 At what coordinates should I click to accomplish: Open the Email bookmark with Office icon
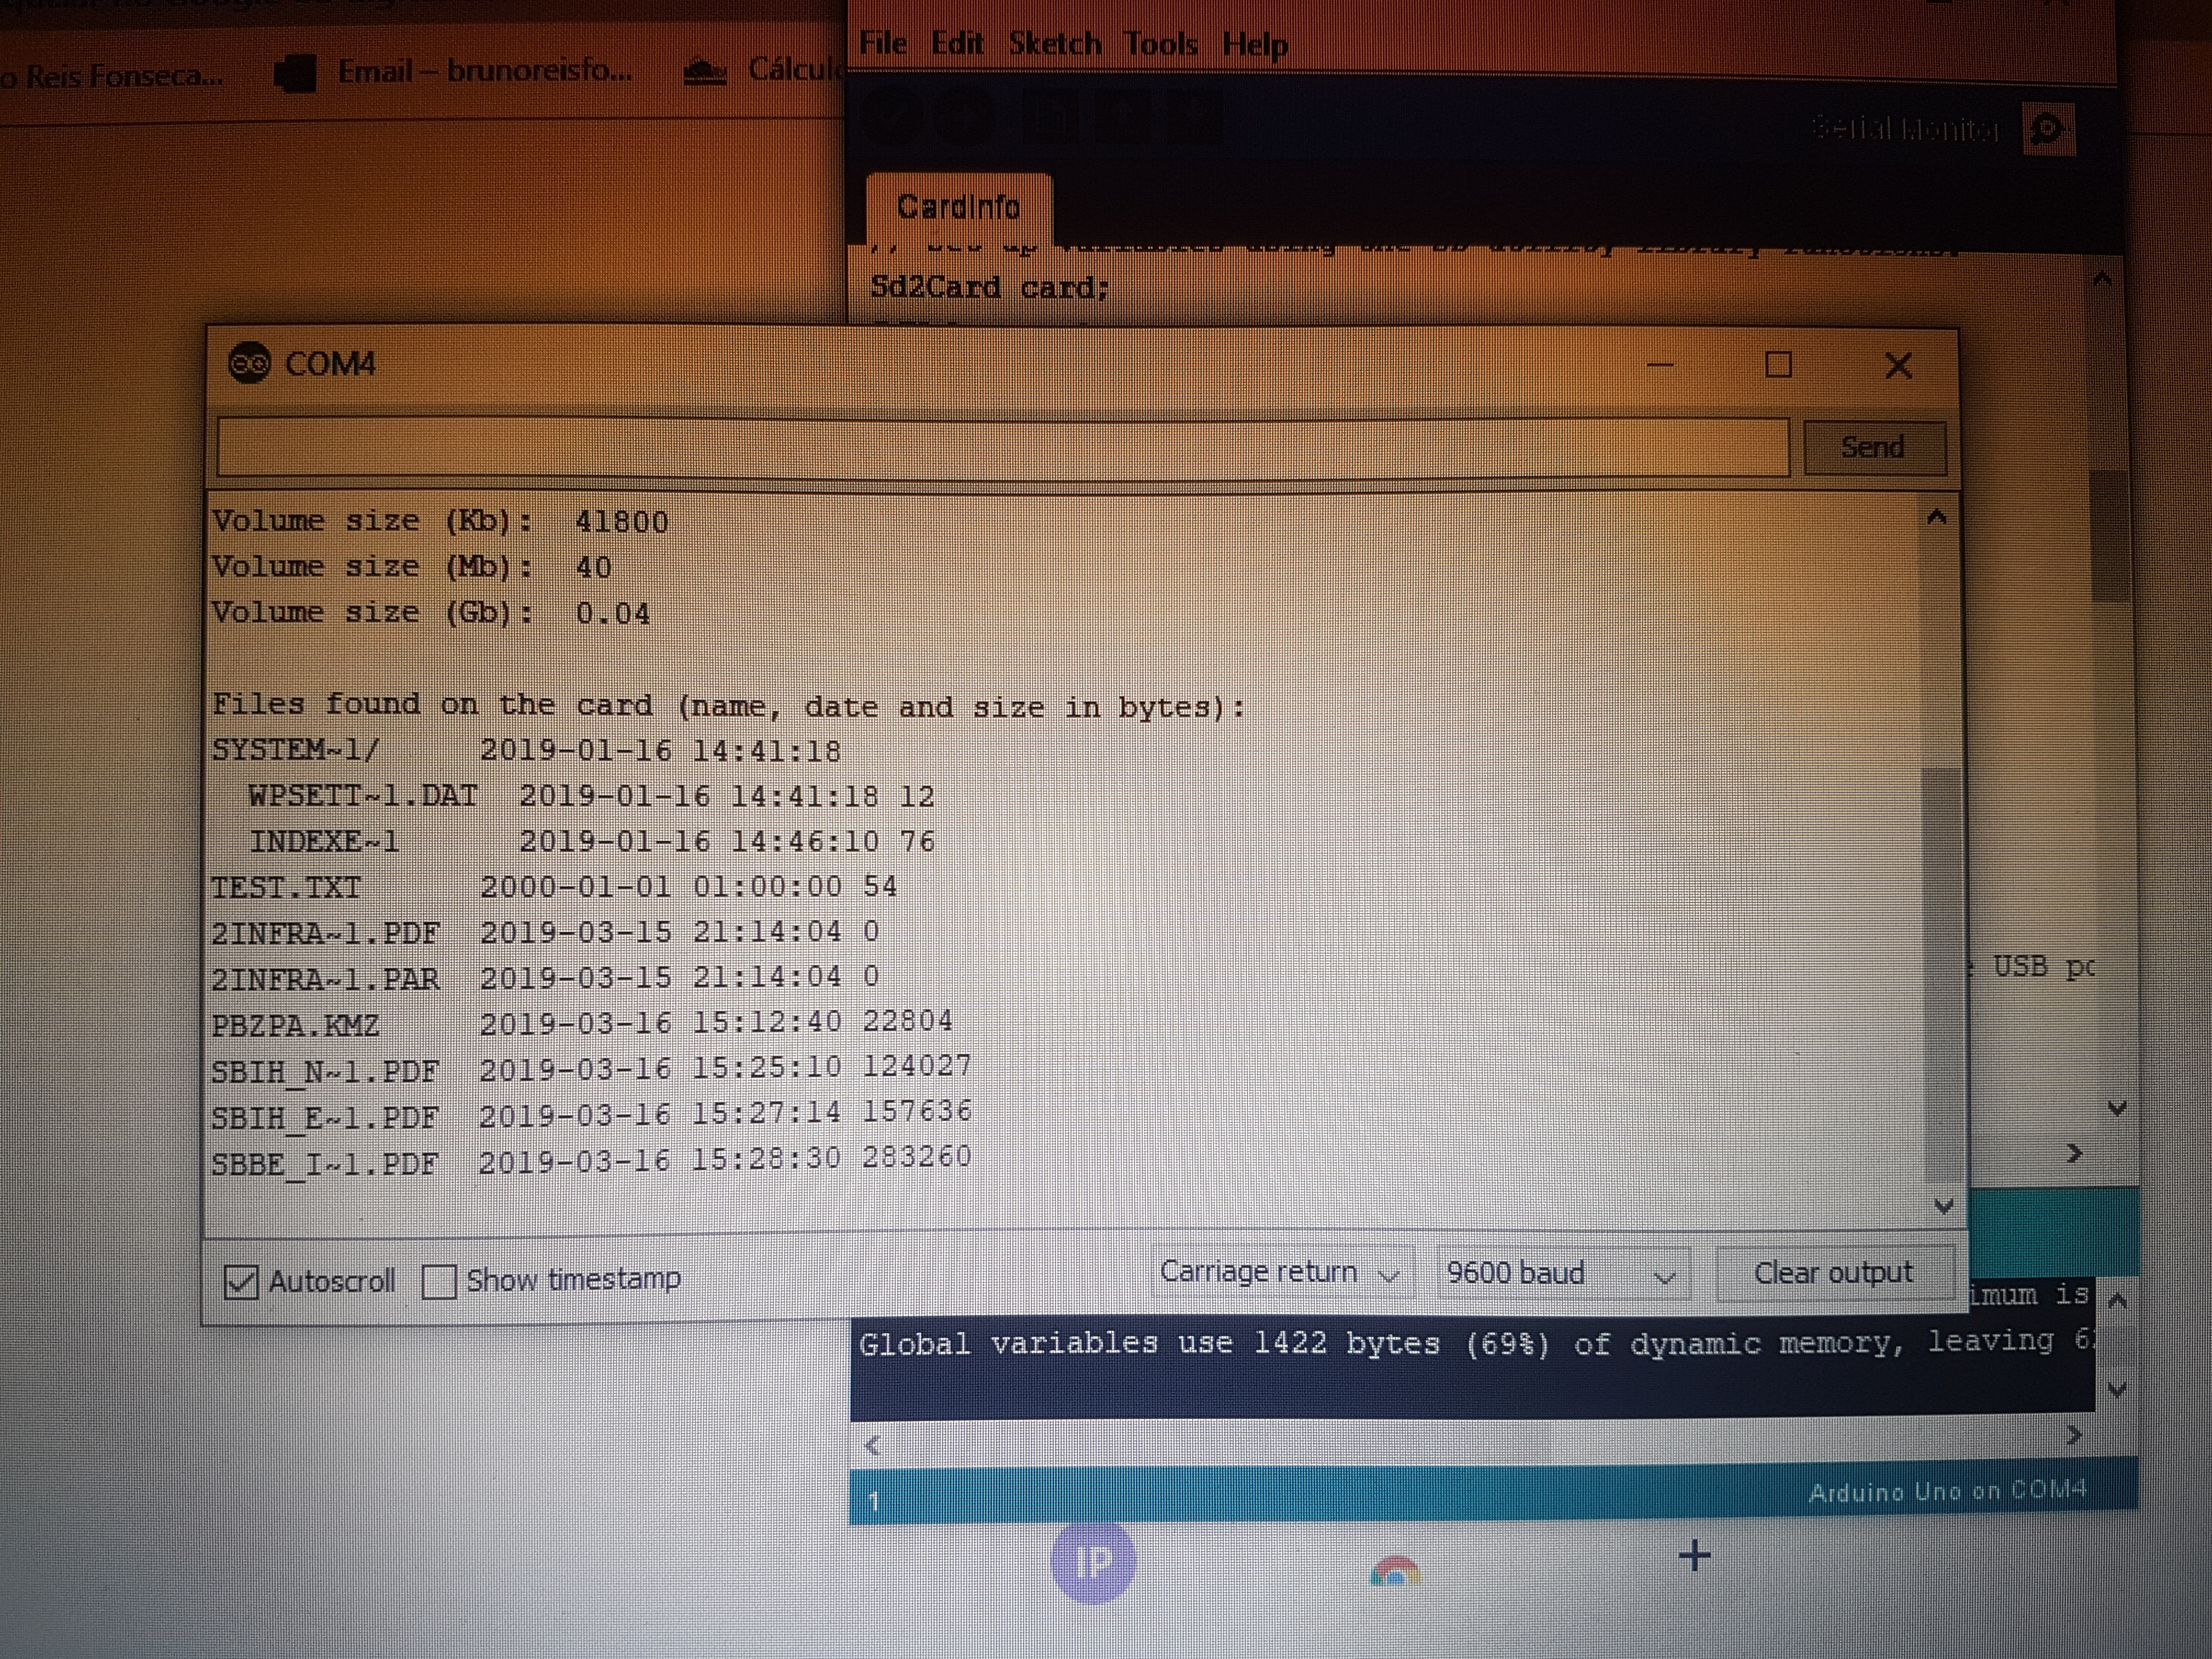pyautogui.click(x=295, y=73)
